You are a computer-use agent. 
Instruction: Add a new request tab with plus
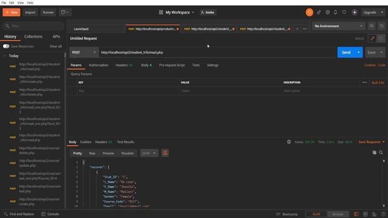(x=297, y=29)
